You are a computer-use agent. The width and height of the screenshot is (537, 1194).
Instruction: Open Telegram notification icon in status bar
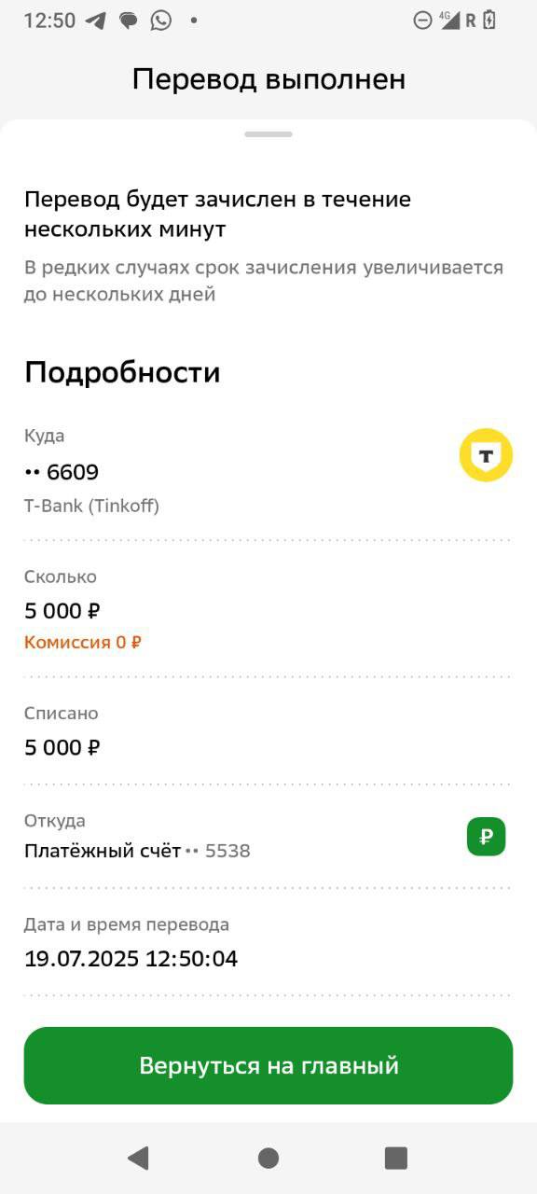(95, 21)
